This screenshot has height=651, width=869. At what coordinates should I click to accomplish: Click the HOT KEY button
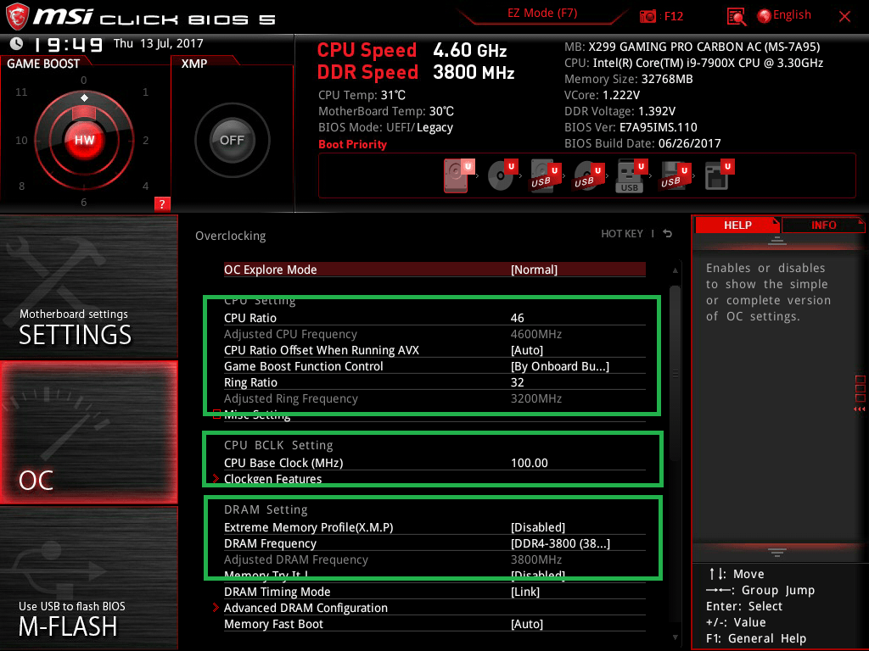(x=622, y=234)
